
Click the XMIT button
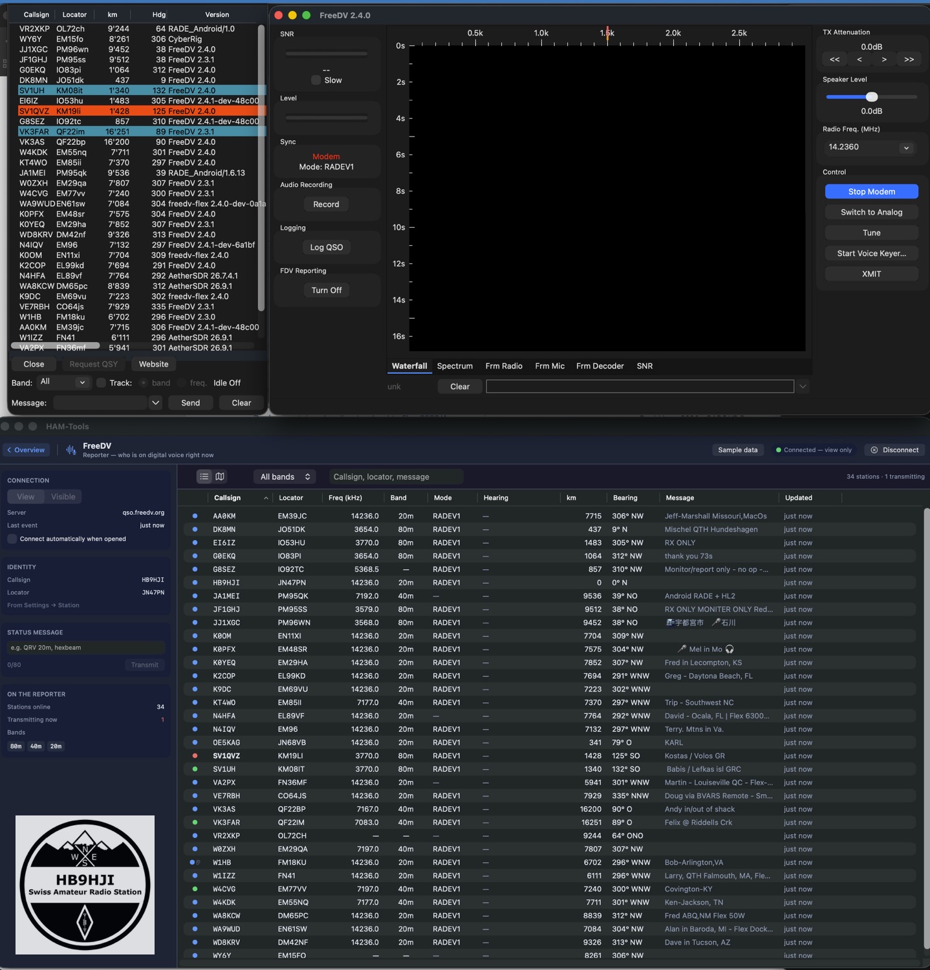coord(871,274)
